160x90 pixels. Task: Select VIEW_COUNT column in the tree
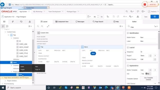point(24,47)
